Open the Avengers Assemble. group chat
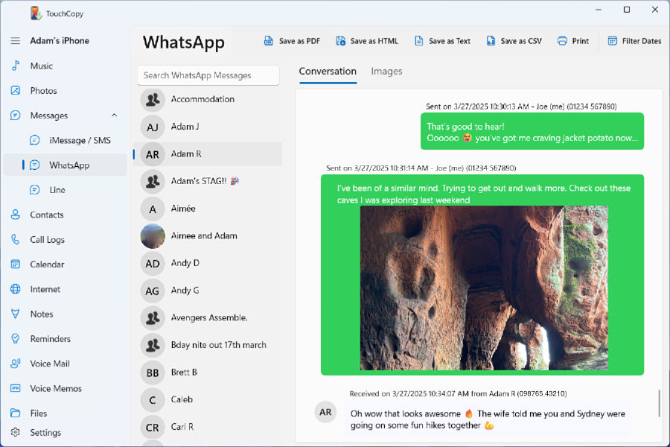 [x=208, y=317]
